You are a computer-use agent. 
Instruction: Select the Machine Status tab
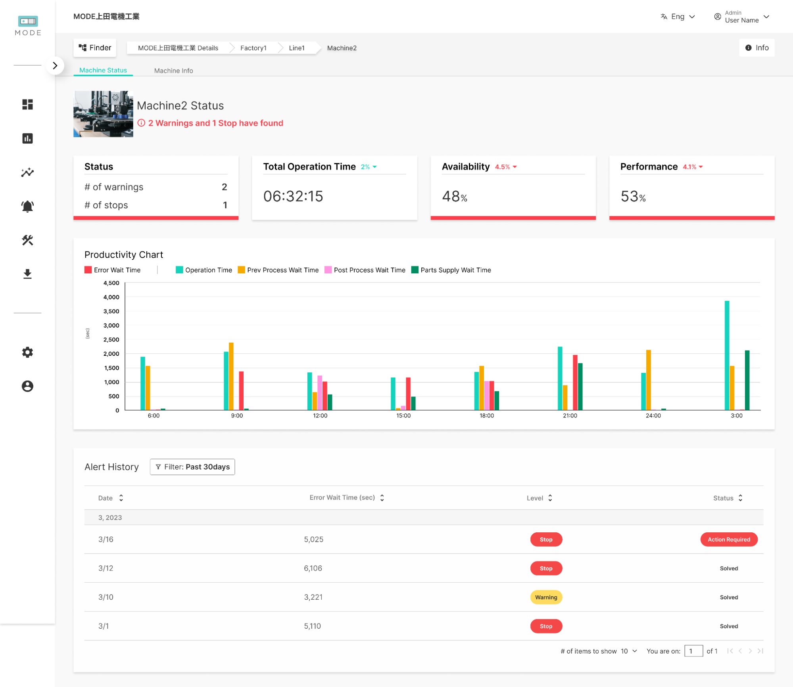tap(103, 70)
